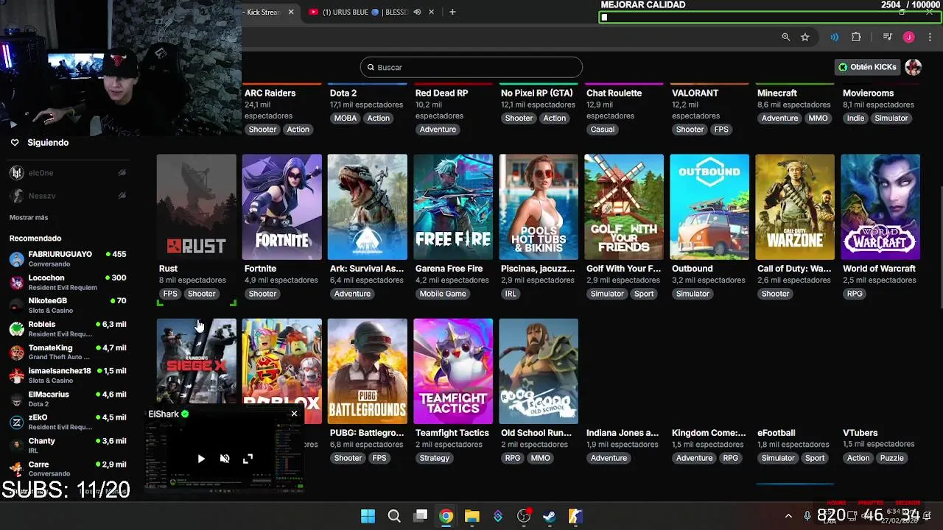Mute the URUS BLUE tab audio
Screen dimensions: 943x530
point(417,12)
